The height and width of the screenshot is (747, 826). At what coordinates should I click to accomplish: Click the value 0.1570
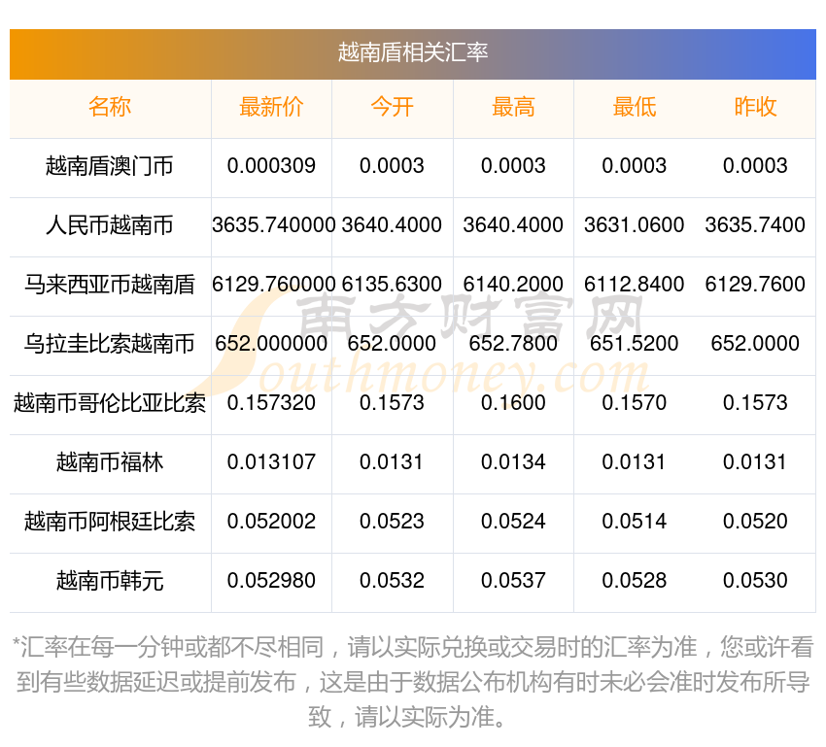point(635,403)
